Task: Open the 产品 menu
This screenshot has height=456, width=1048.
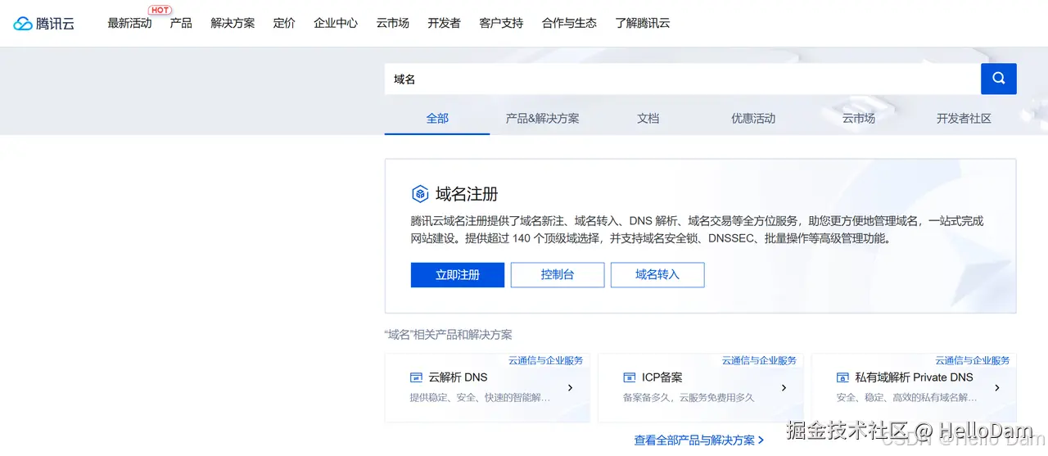Action: click(x=181, y=23)
